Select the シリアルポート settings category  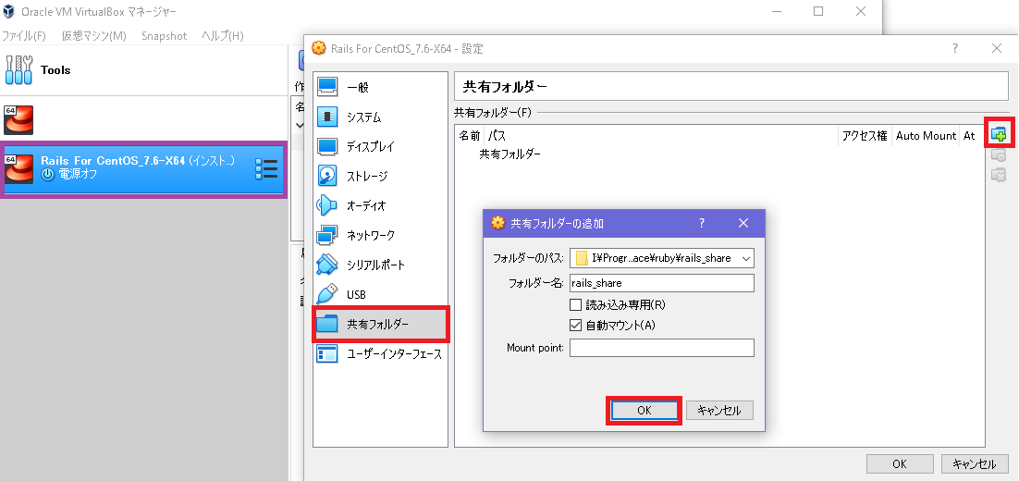(380, 265)
